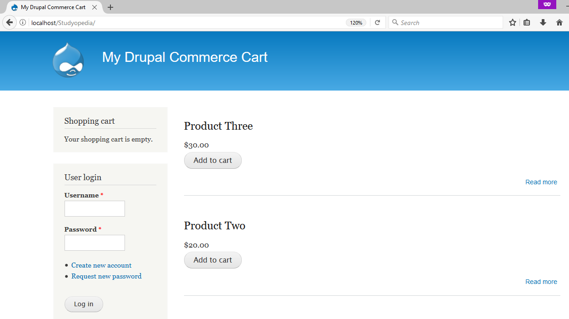This screenshot has width=569, height=319.
Task: Bookmark this page with the star icon
Action: click(x=513, y=22)
